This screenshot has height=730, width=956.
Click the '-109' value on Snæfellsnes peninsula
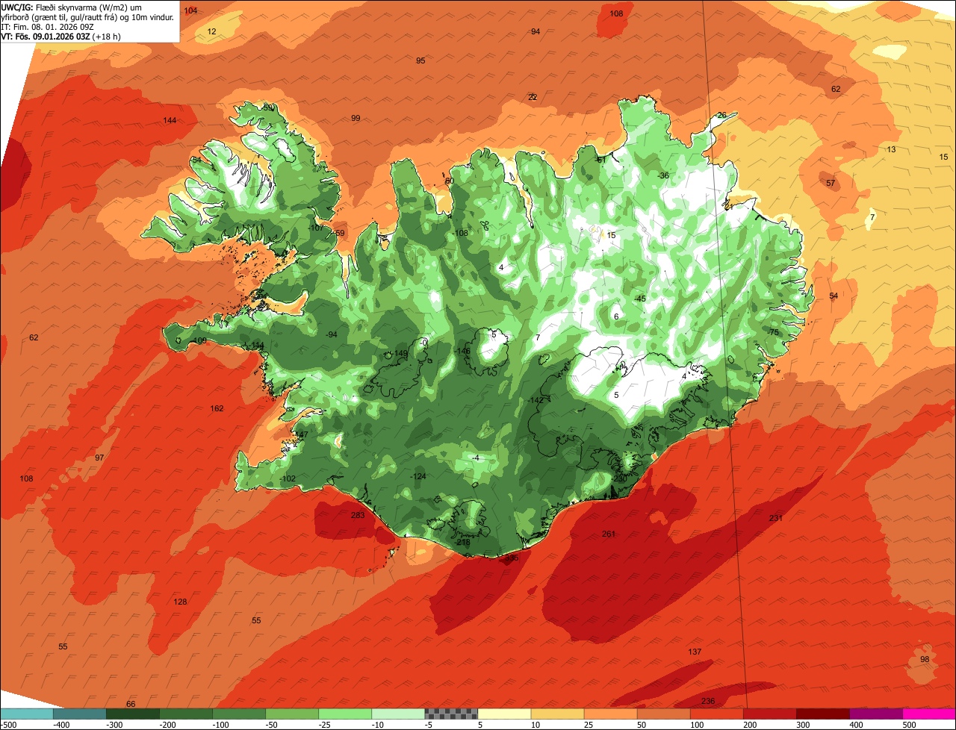click(199, 340)
